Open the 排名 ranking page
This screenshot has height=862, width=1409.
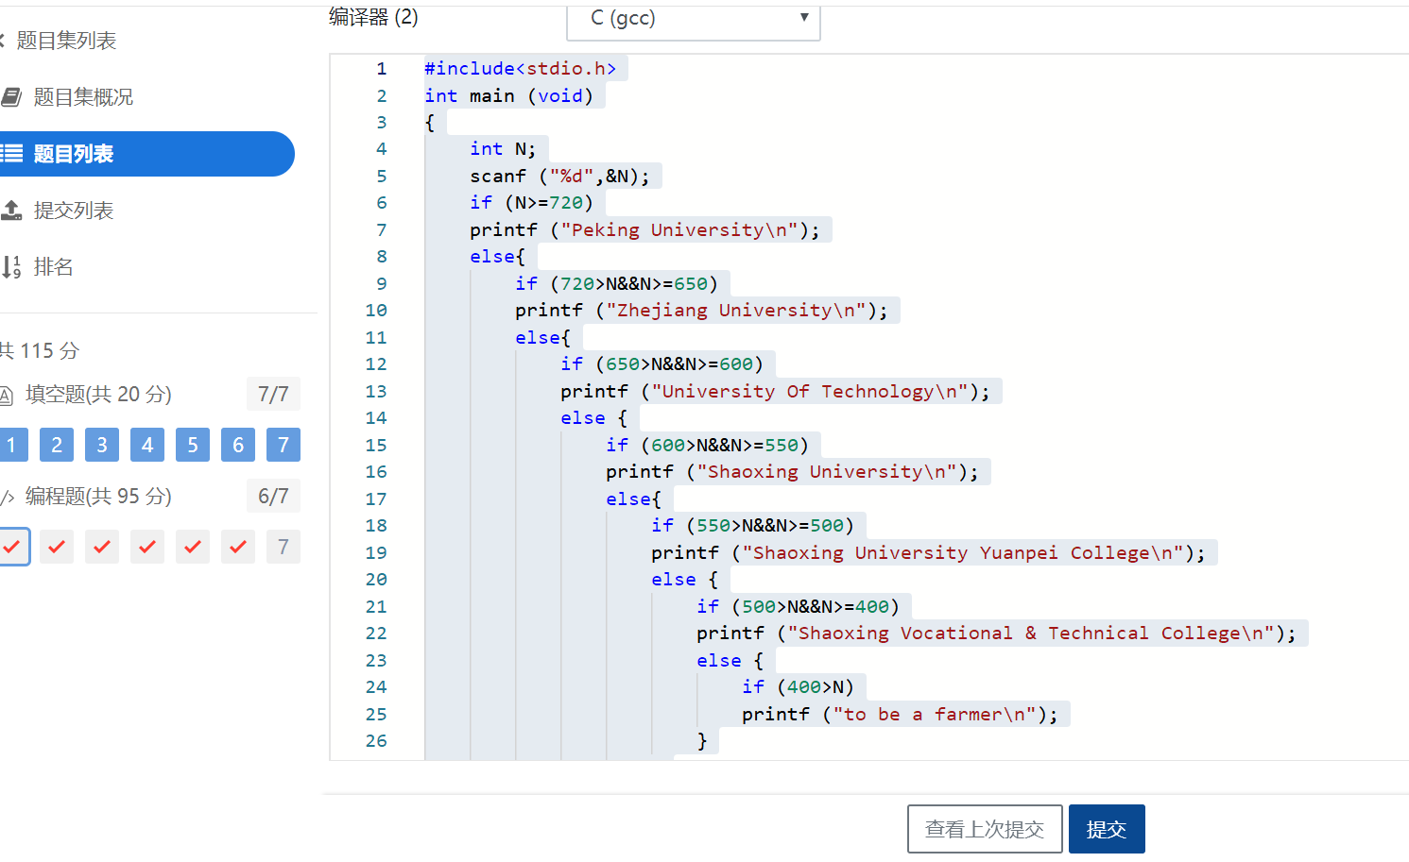tap(53, 267)
